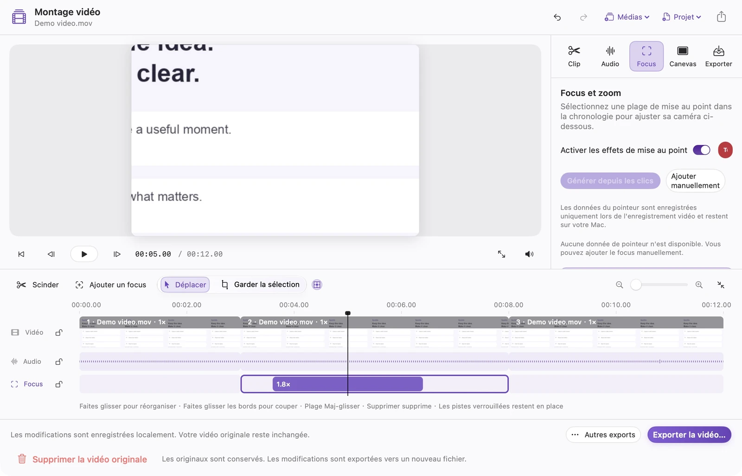The height and width of the screenshot is (476, 742).
Task: Step back one frame
Action: tap(51, 254)
